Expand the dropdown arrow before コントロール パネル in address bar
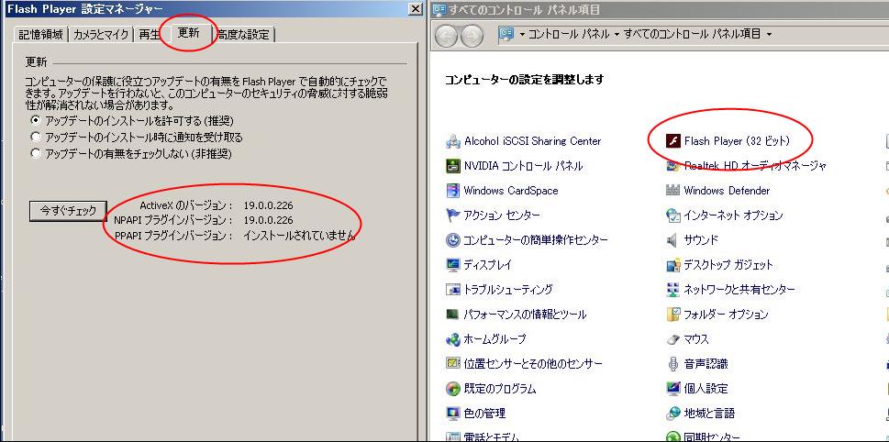Image resolution: width=889 pixels, height=442 pixels. pos(522,35)
